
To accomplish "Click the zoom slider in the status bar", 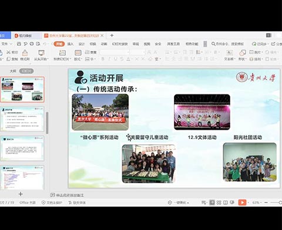I will pos(274,202).
